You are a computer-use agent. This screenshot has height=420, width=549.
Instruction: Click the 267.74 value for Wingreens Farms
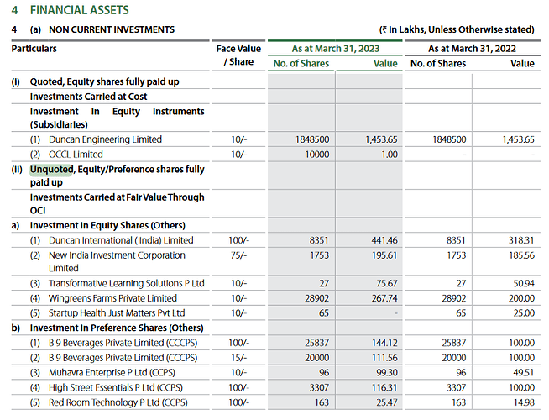384,298
